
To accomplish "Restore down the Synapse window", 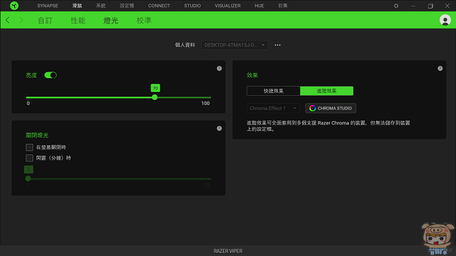I will tap(431, 6).
